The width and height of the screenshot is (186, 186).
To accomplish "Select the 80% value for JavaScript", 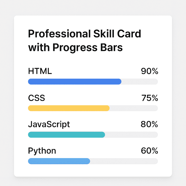I will click(149, 125).
